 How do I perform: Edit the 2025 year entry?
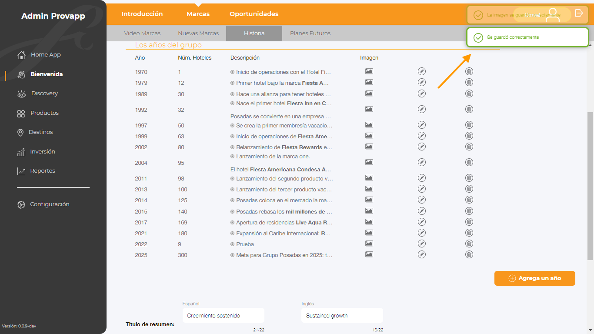[x=421, y=254]
